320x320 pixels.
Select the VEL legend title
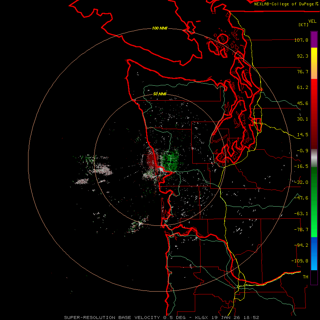(312, 21)
